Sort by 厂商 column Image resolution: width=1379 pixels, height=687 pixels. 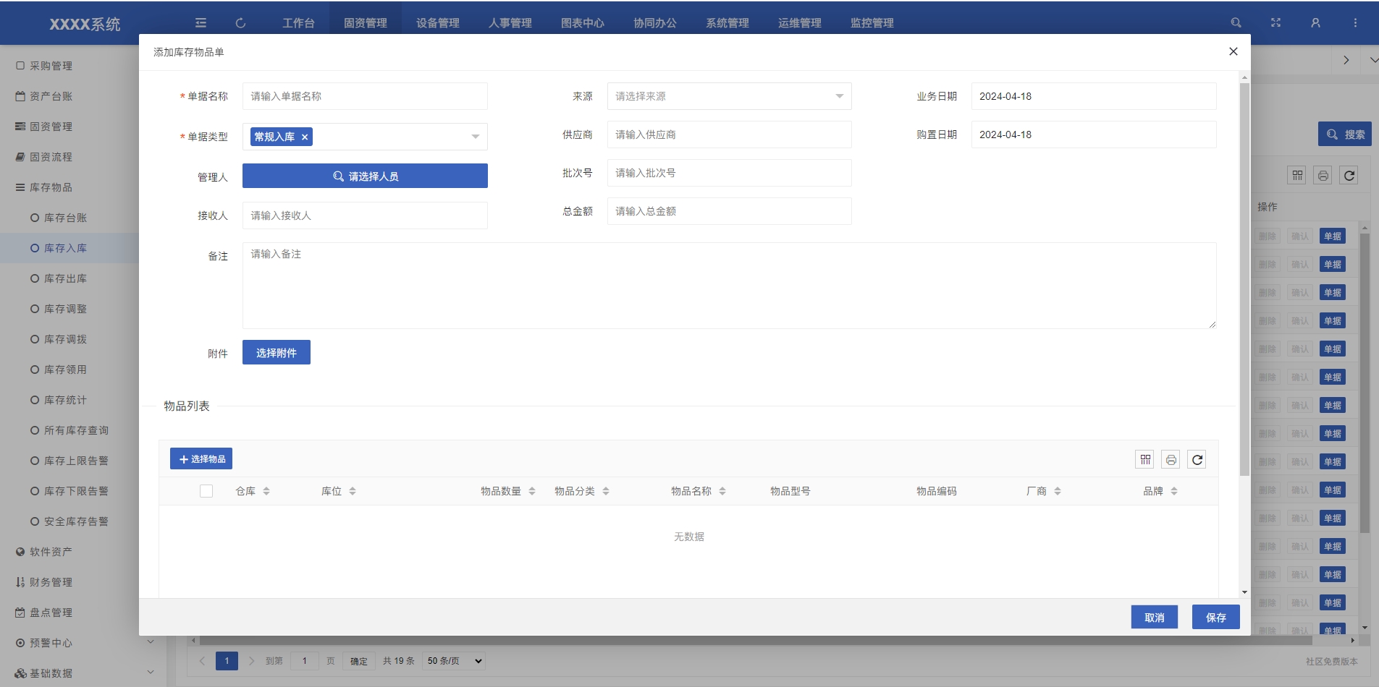(1058, 491)
